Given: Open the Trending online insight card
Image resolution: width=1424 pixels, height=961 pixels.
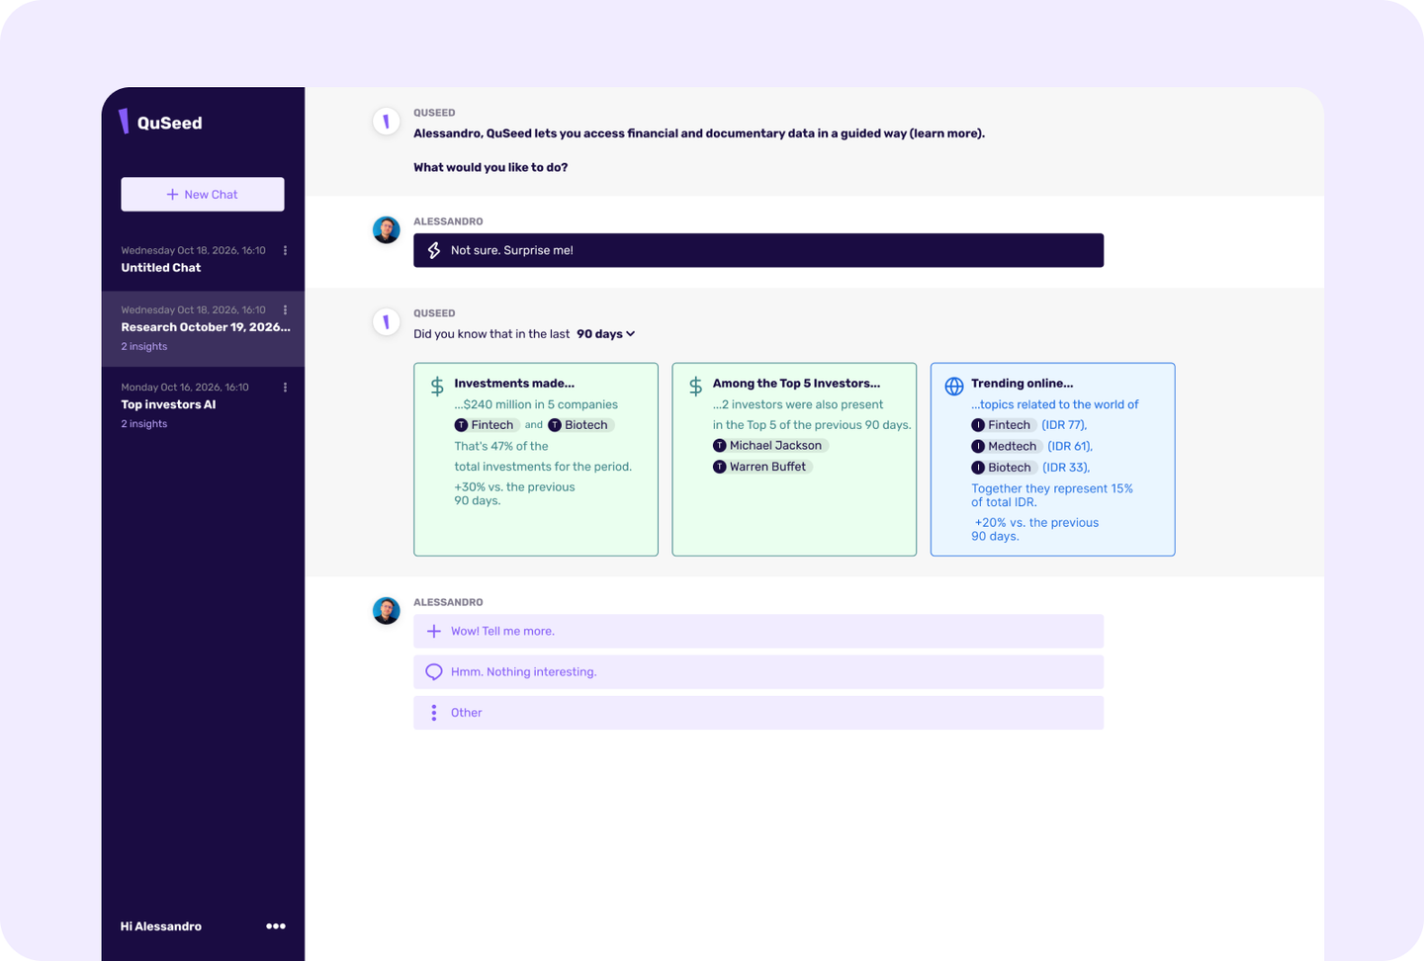Looking at the screenshot, I should pyautogui.click(x=1052, y=459).
